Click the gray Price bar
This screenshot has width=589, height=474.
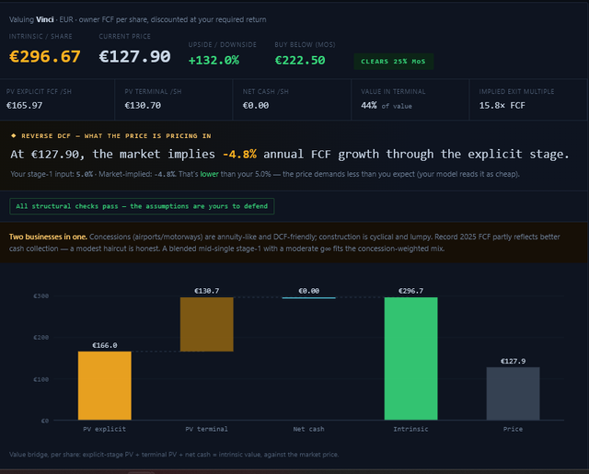click(x=514, y=394)
